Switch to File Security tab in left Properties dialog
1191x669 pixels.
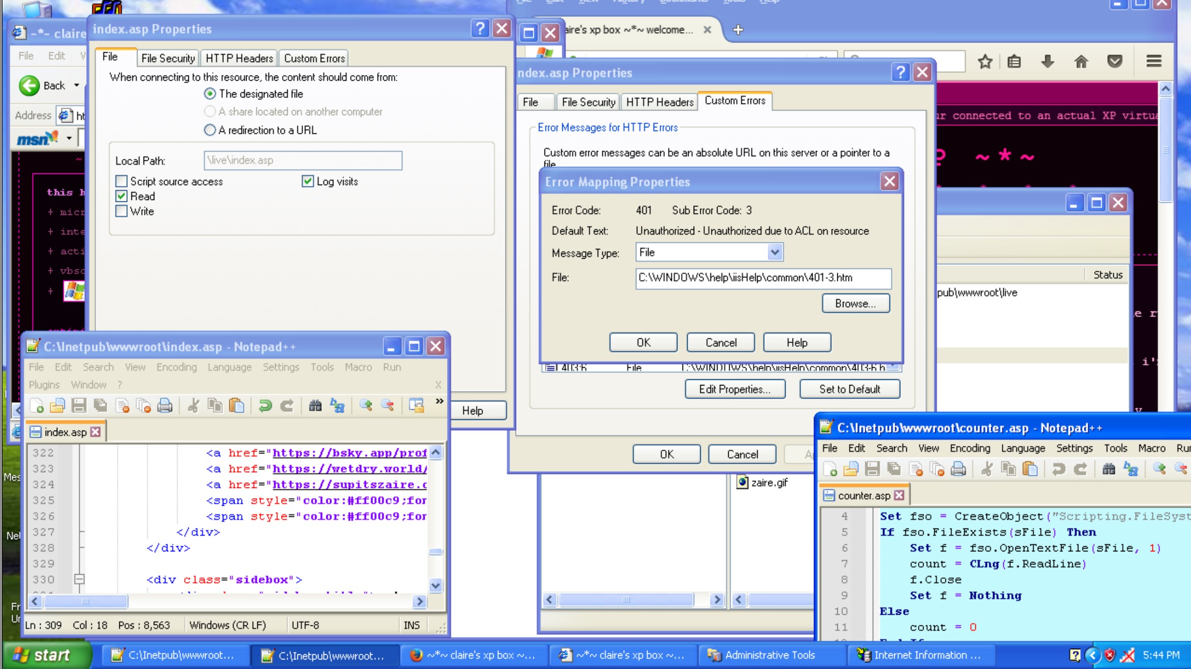tap(168, 58)
